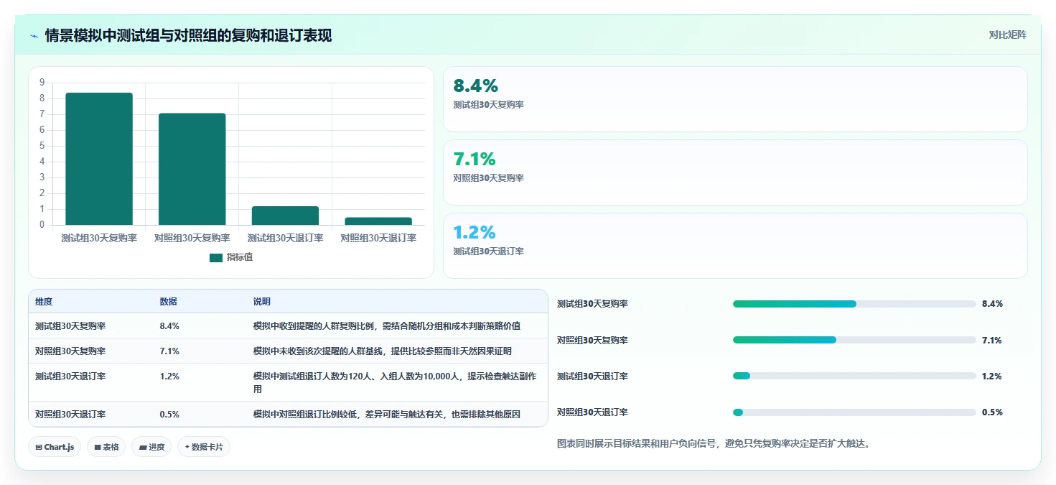Select the 测试组30天退订率 bar in the chart
The image size is (1056, 485).
point(285,216)
